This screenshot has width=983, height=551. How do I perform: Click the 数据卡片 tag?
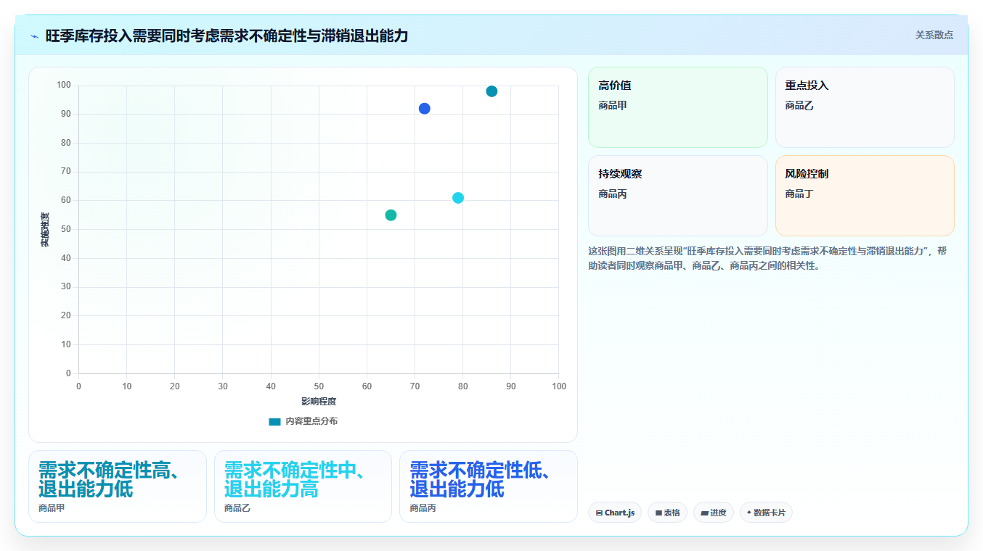pyautogui.click(x=766, y=513)
